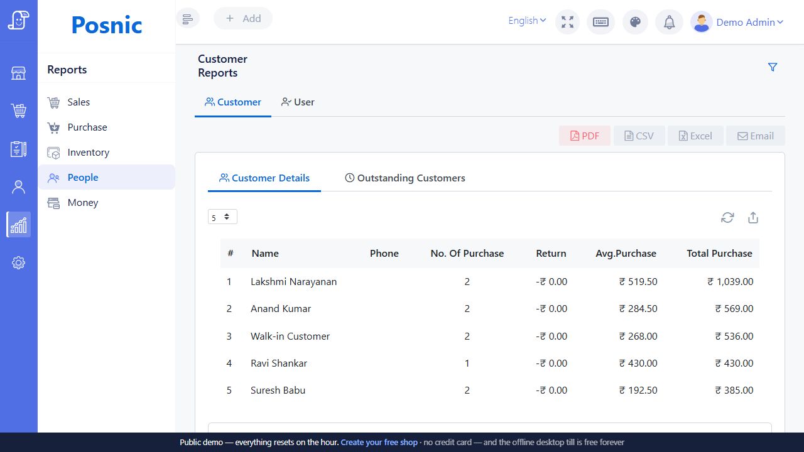Viewport: 804px width, 452px height.
Task: Send report via Email button
Action: (x=756, y=136)
